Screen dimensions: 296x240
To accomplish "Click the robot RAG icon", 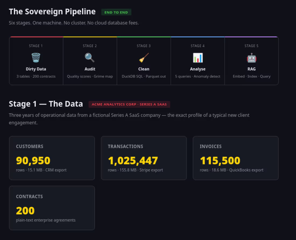I will coord(251,58).
